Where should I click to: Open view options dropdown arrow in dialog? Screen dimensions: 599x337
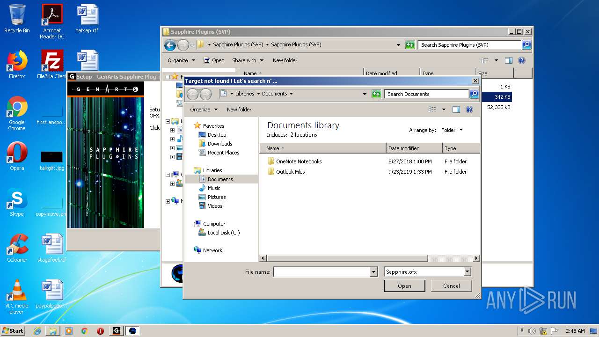pyautogui.click(x=444, y=110)
